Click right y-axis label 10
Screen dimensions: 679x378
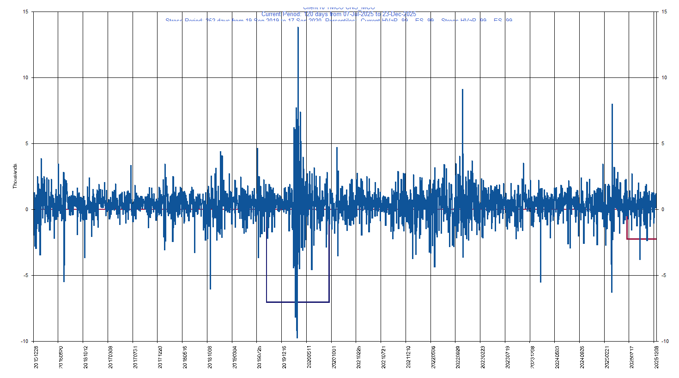[664, 77]
